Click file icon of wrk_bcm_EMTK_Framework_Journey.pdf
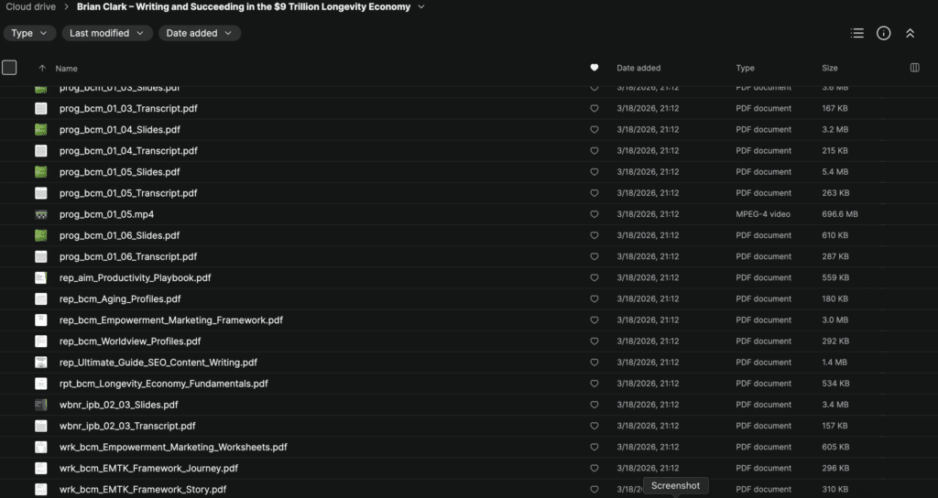The width and height of the screenshot is (938, 498). [40, 468]
